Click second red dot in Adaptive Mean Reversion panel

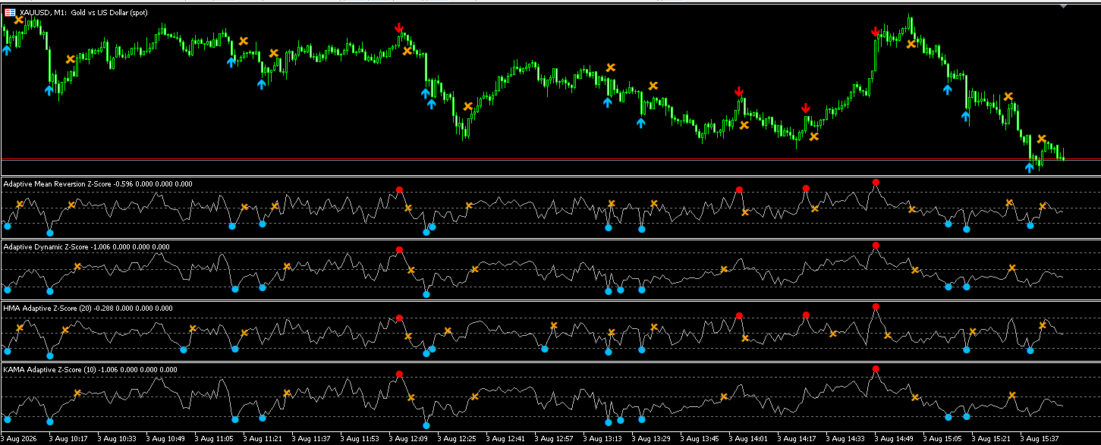click(x=739, y=190)
